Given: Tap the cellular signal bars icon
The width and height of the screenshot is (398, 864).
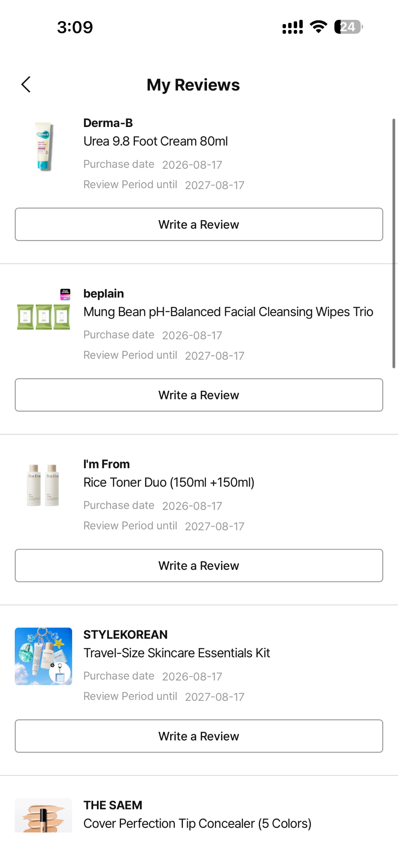Looking at the screenshot, I should (x=293, y=27).
